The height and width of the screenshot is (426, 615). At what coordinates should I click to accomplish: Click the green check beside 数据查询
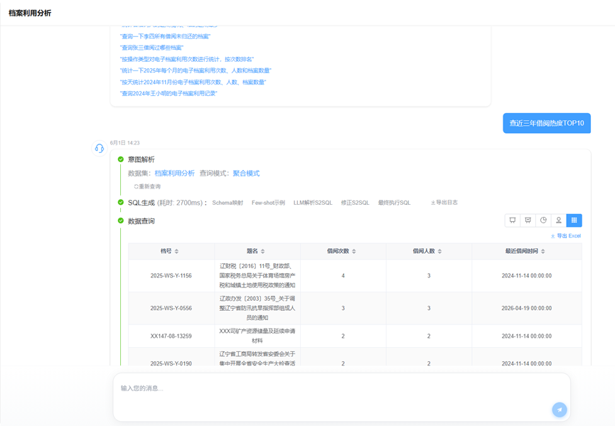[x=121, y=220]
